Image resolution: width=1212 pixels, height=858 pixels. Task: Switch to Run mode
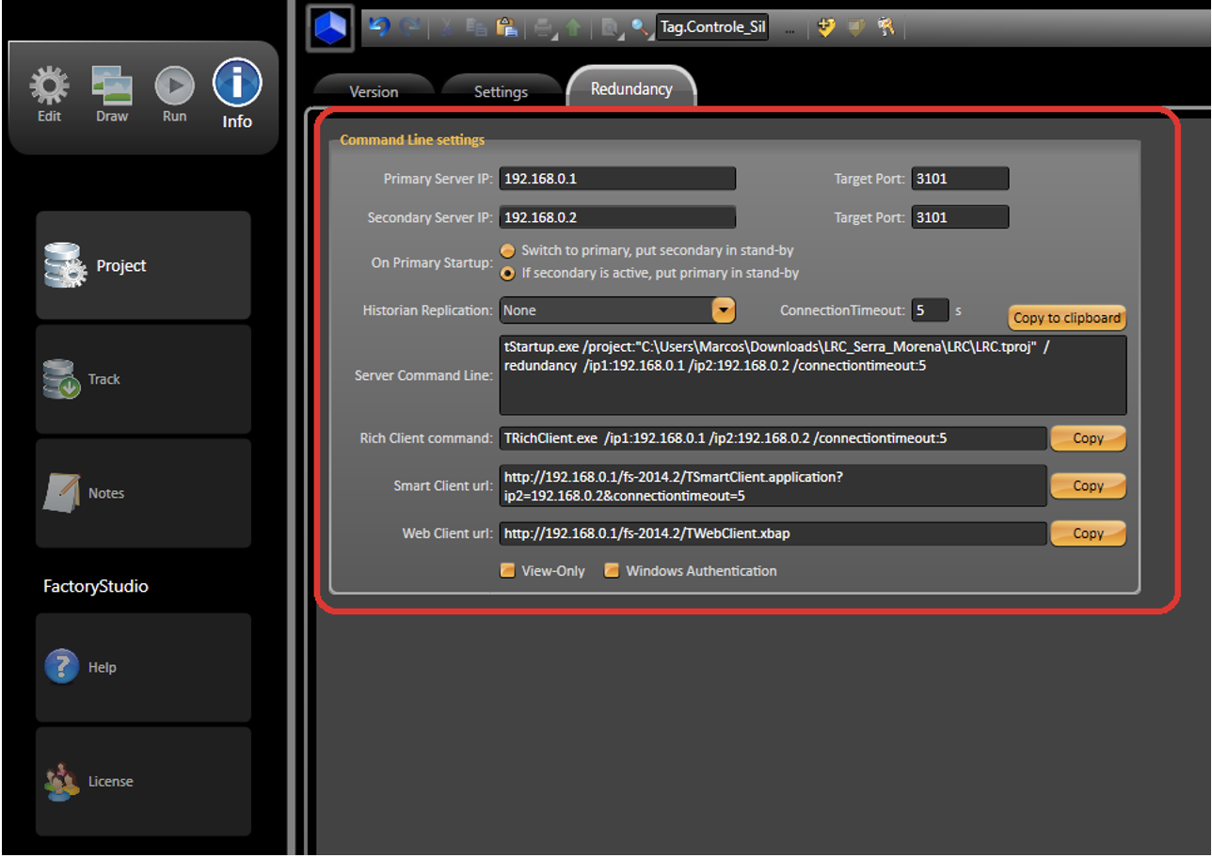(x=175, y=95)
